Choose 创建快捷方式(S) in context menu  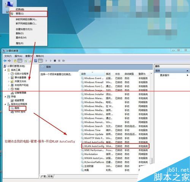coord(28,29)
